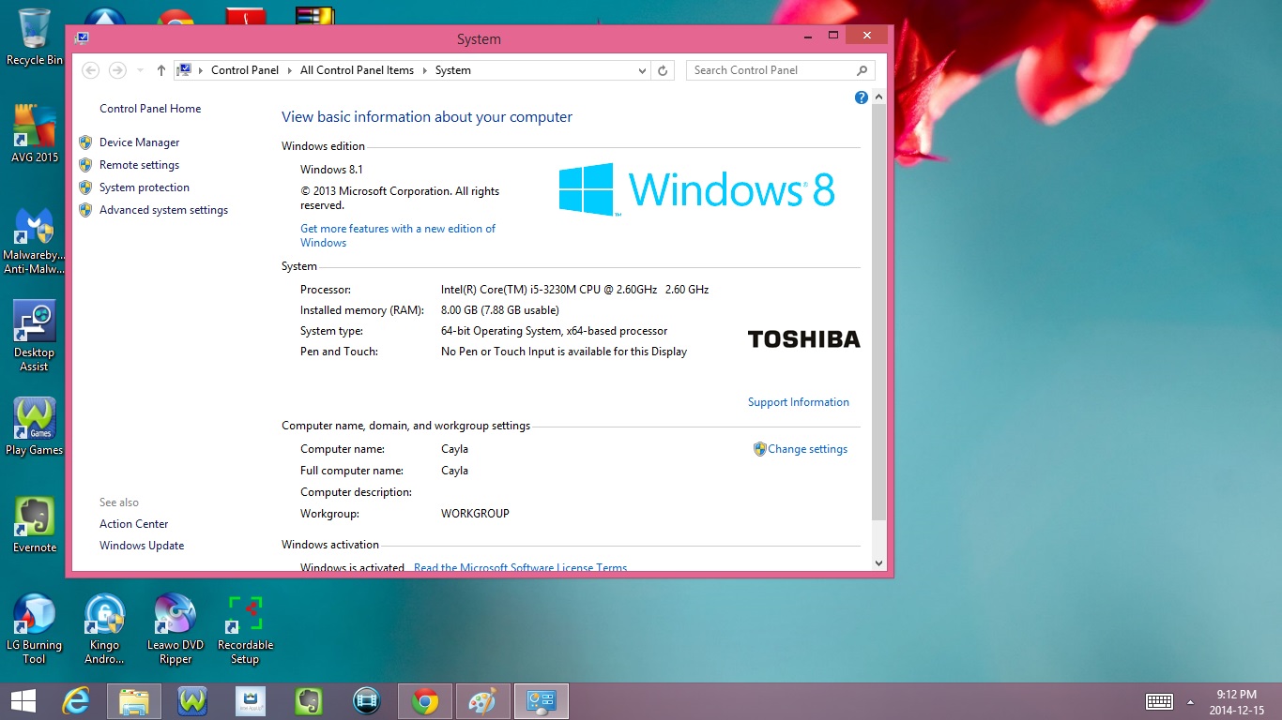Click the System window title bar icon

pyautogui.click(x=82, y=38)
